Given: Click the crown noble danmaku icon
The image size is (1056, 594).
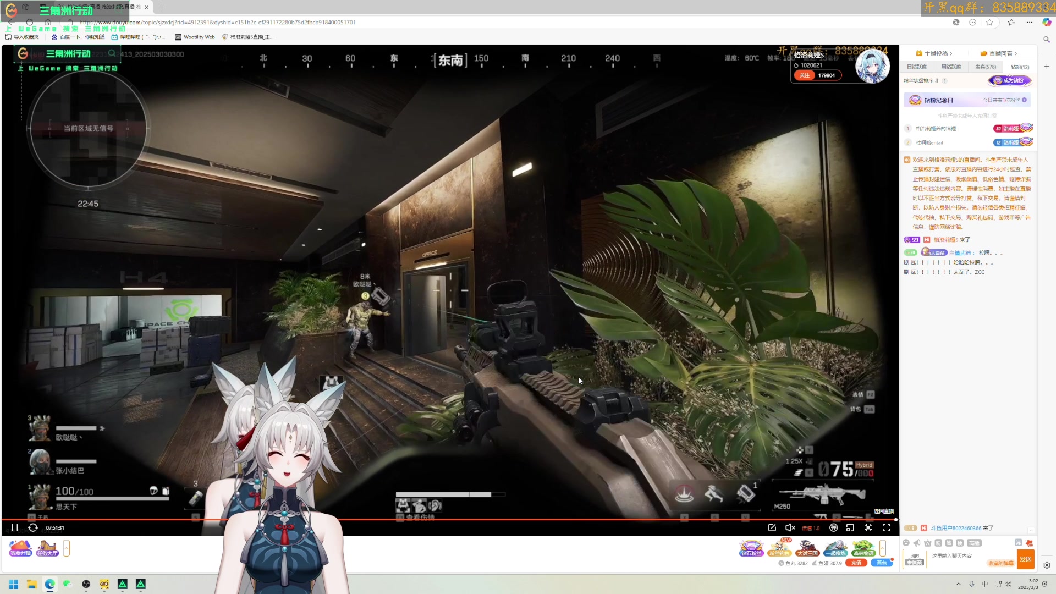Looking at the screenshot, I should (x=928, y=543).
